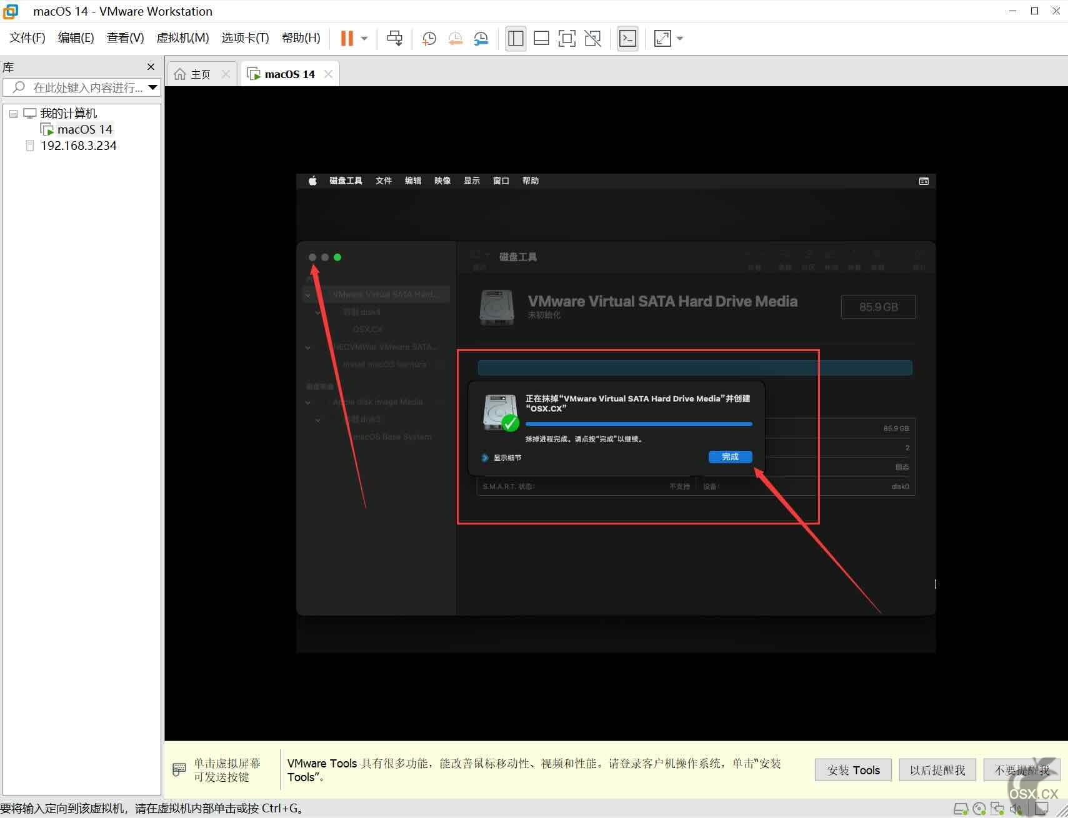Close the 库 library panel
Screen dimensions: 1068x818
151,67
